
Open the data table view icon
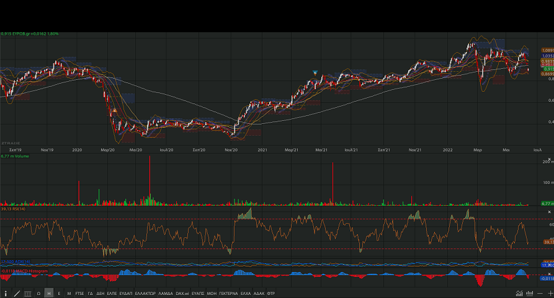[x=27, y=293]
